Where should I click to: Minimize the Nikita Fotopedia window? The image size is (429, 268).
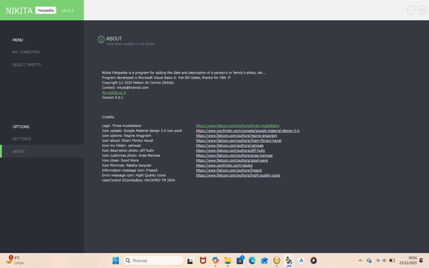click(411, 10)
